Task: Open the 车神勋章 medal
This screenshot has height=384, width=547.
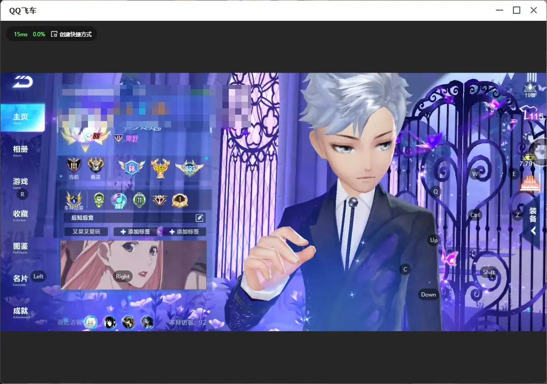Action: point(74,201)
